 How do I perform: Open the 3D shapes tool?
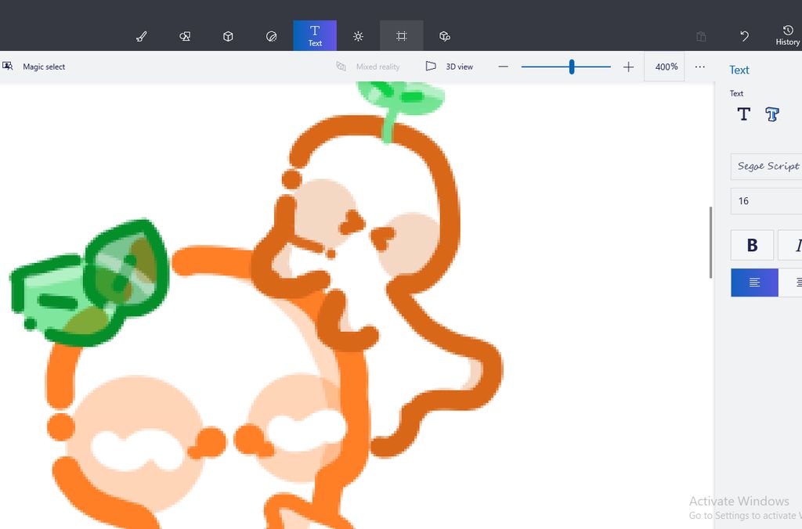point(228,36)
